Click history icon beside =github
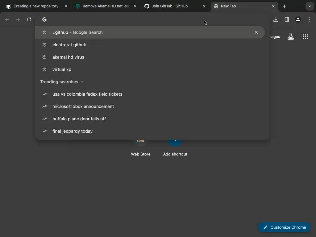 coord(44,32)
